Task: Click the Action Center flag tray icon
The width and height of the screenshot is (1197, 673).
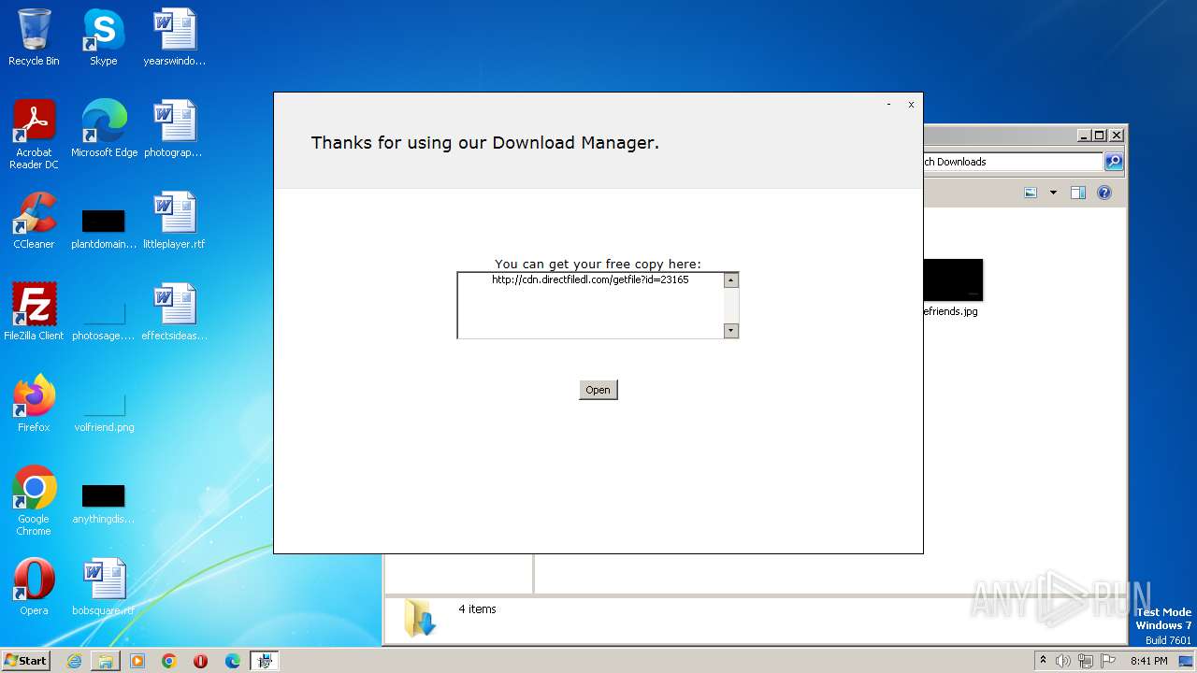Action: point(1108,661)
